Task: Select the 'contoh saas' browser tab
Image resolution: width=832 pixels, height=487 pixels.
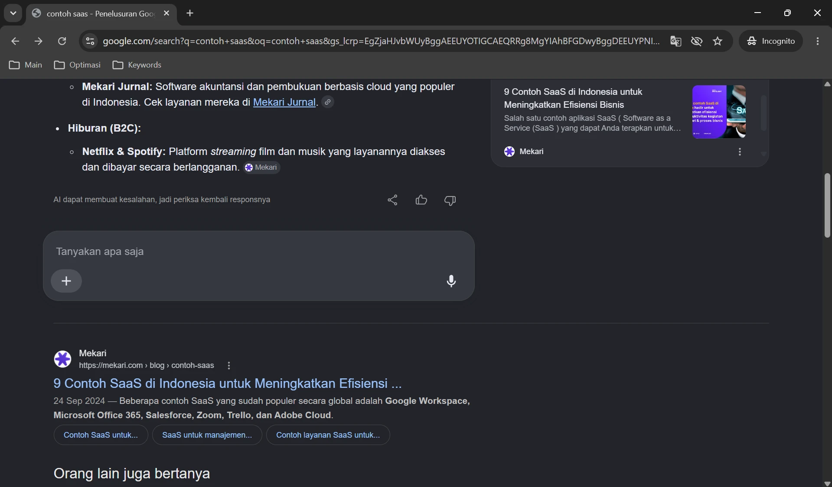Action: (x=101, y=13)
